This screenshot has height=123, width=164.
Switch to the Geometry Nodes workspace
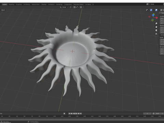point(79,4)
